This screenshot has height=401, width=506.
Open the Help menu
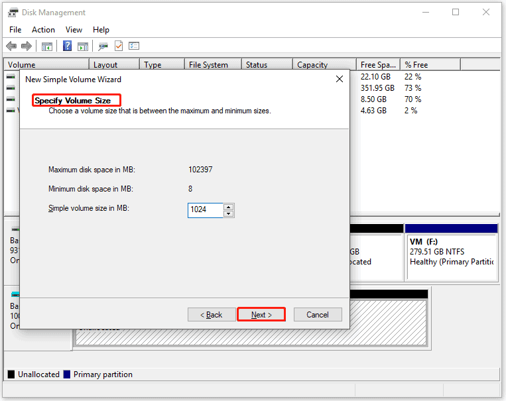tap(101, 30)
